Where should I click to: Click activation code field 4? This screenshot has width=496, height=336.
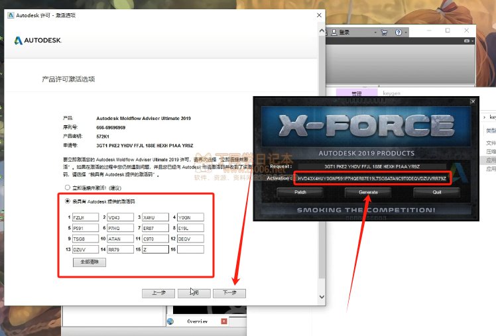click(190, 217)
